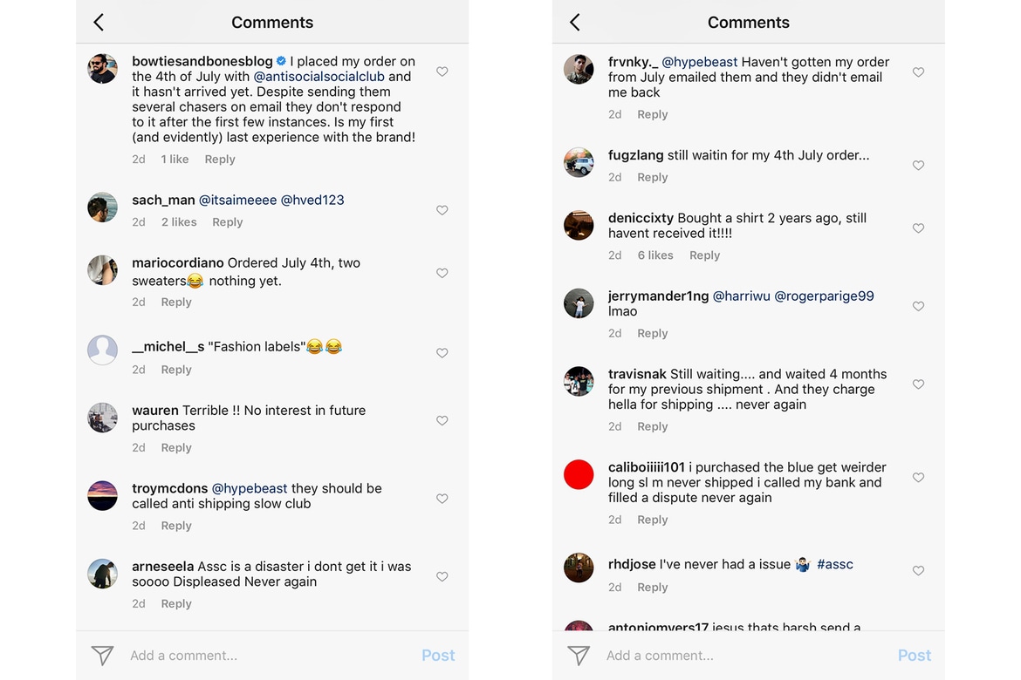Open the @antisocialsocialclub mention

pyautogui.click(x=319, y=77)
